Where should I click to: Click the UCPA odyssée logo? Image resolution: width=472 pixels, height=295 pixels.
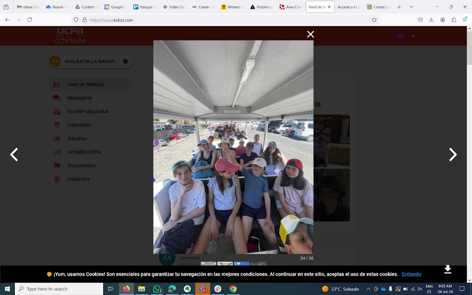tap(70, 36)
